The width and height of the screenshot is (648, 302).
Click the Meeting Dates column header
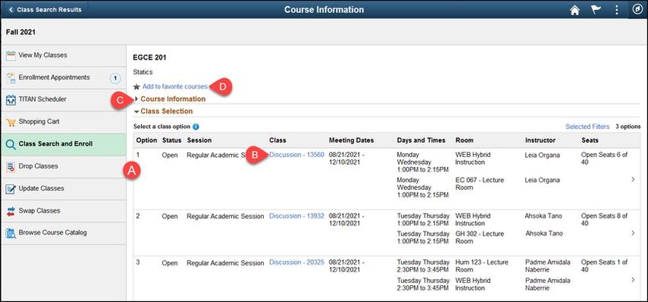pos(351,140)
